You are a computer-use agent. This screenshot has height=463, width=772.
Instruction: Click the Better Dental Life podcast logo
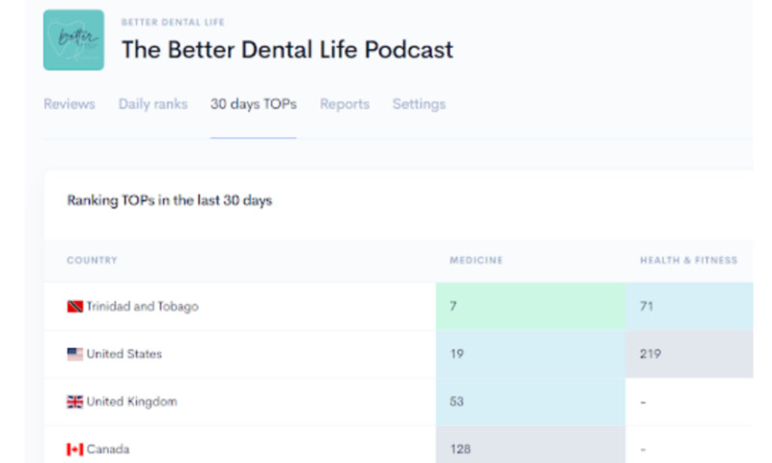tap(73, 41)
